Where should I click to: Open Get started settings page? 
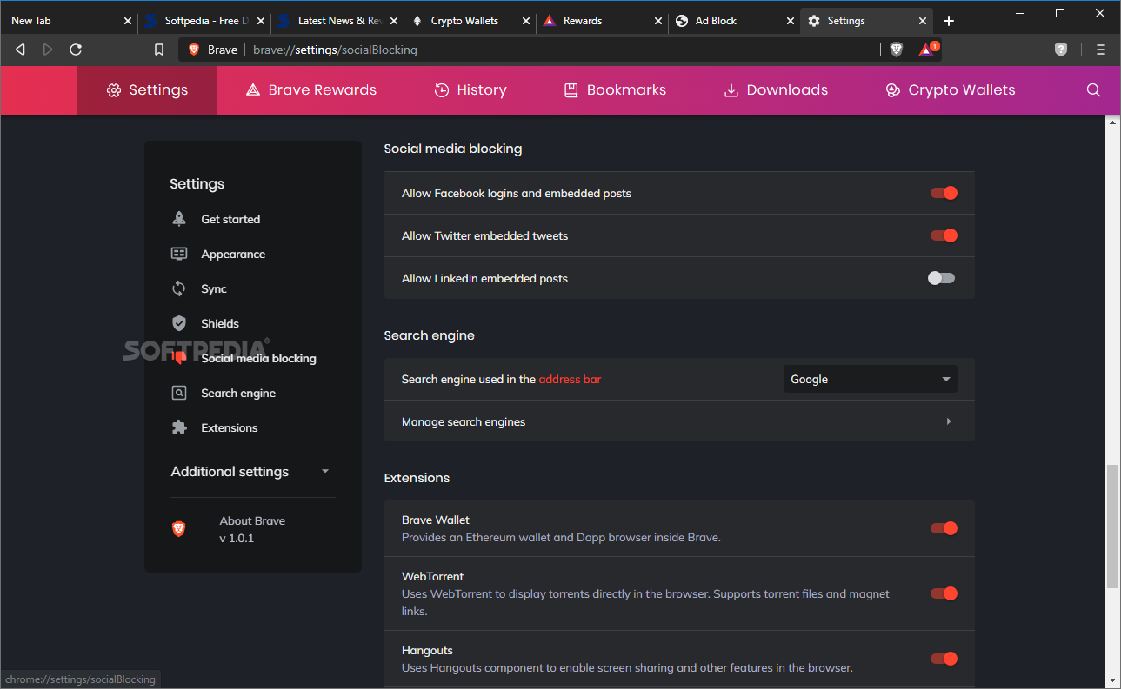230,219
